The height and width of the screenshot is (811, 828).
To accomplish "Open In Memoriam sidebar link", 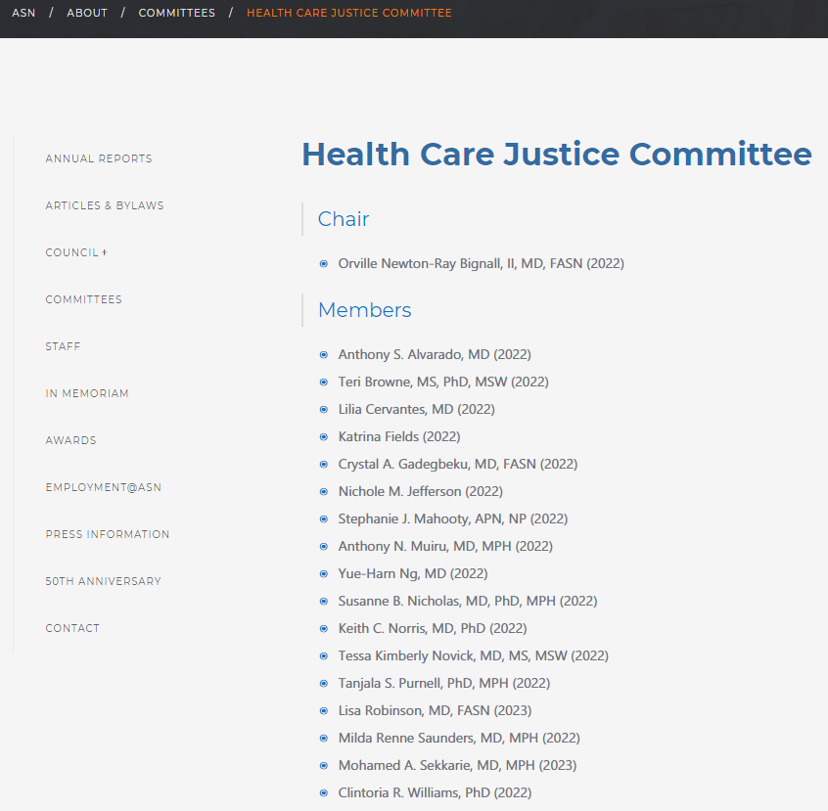I will coord(87,393).
